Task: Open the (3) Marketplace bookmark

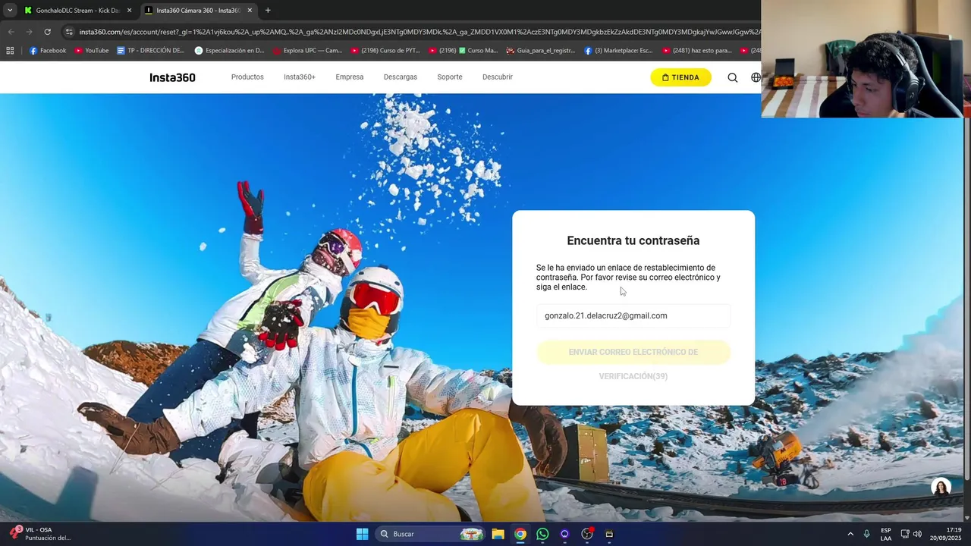Action: point(618,51)
